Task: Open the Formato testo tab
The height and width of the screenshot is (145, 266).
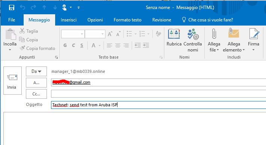Action: pos(128,20)
